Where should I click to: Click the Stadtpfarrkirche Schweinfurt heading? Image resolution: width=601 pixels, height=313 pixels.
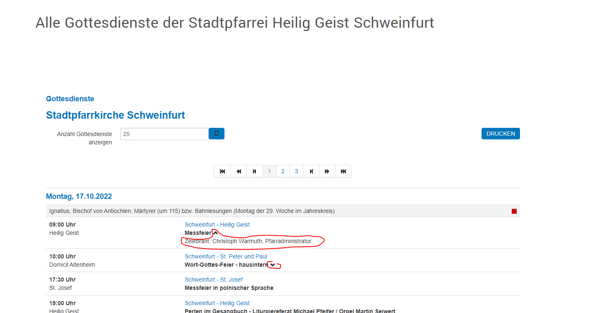(115, 115)
